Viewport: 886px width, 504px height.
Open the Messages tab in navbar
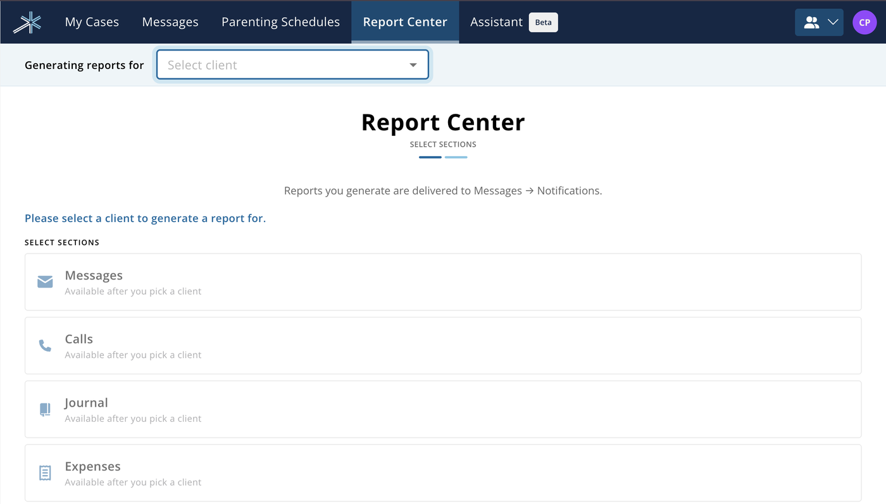pos(170,22)
